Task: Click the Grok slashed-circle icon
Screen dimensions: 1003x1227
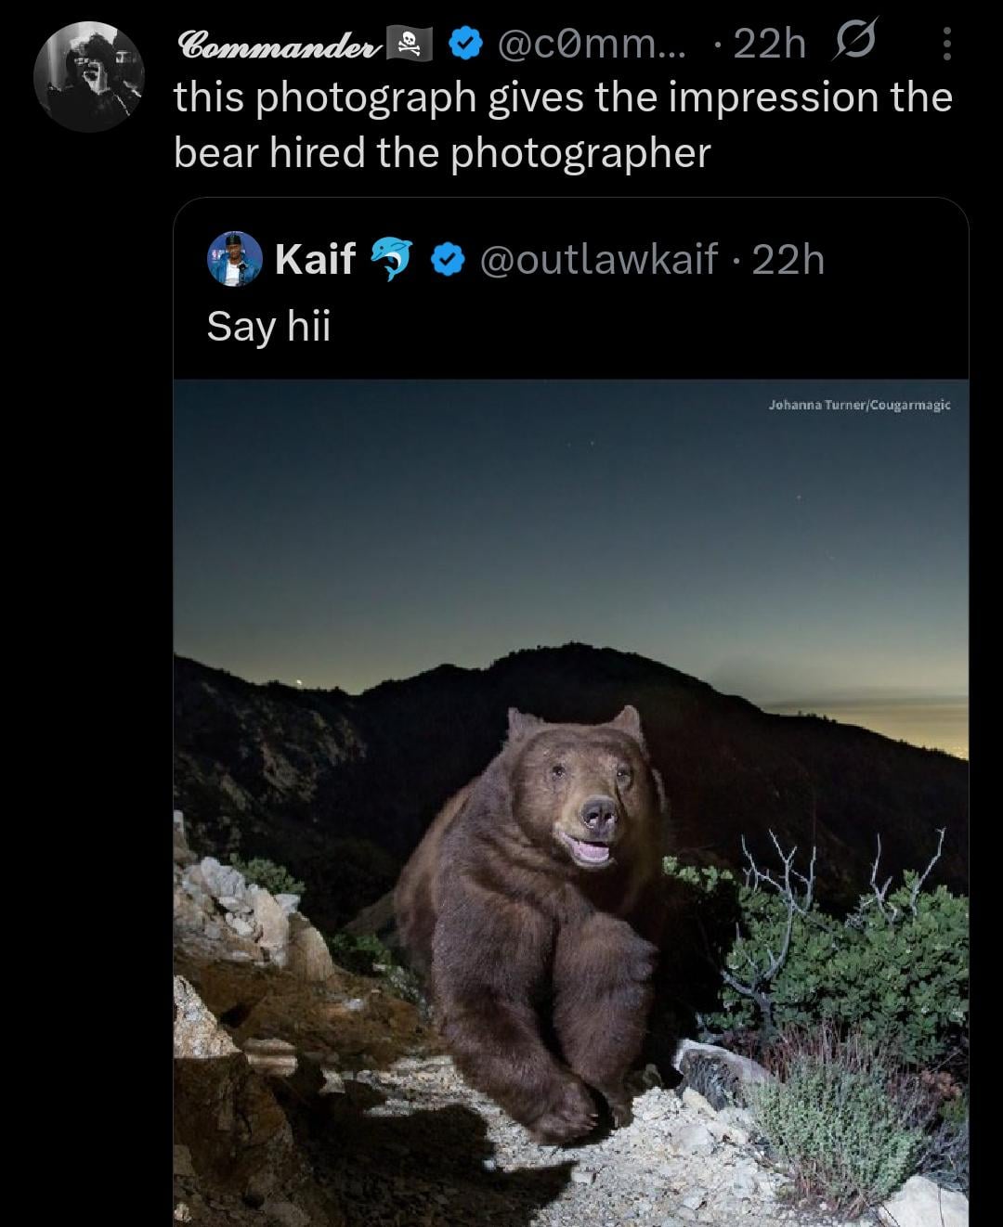Action: coord(855,43)
